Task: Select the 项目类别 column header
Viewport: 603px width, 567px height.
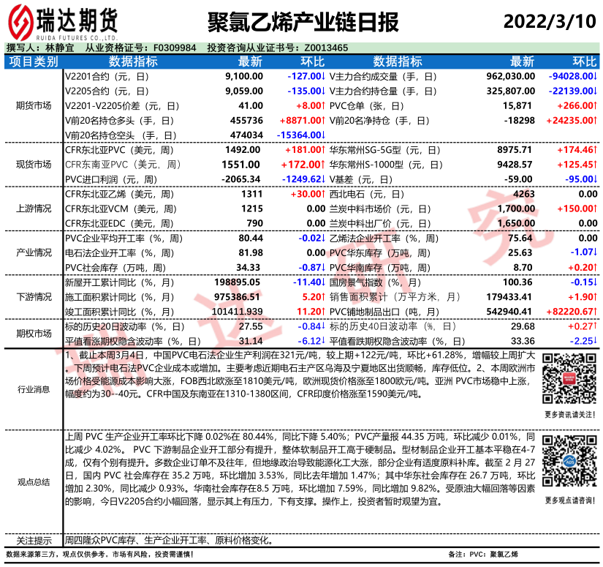Action: click(x=34, y=61)
